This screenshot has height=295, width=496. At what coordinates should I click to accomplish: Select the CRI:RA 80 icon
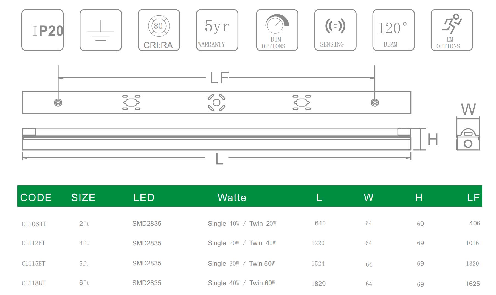[159, 30]
